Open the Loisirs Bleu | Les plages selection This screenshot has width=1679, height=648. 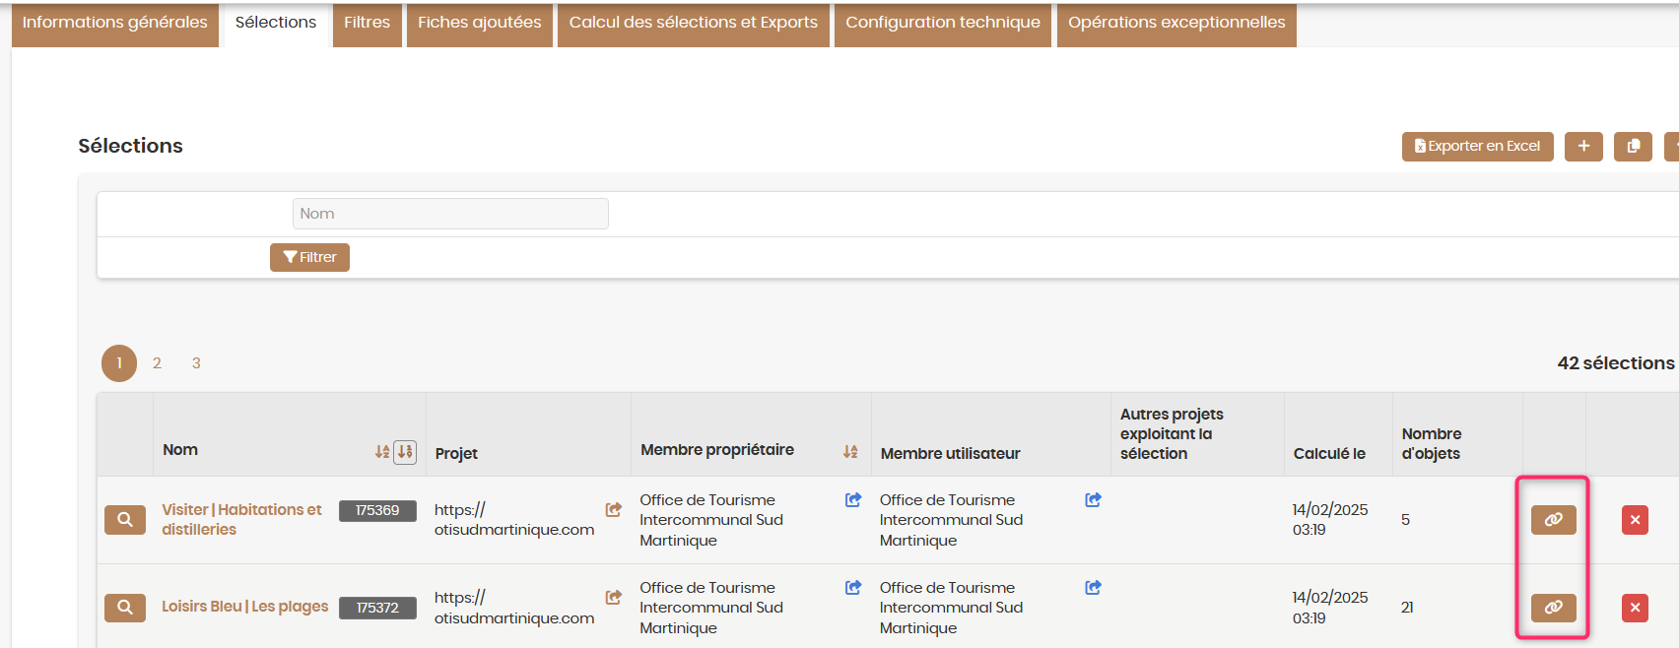coord(245,607)
